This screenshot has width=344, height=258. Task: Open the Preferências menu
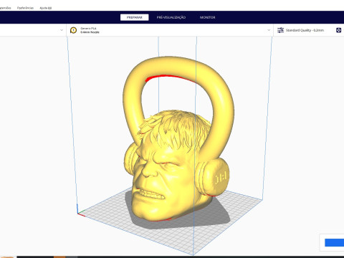click(25, 8)
